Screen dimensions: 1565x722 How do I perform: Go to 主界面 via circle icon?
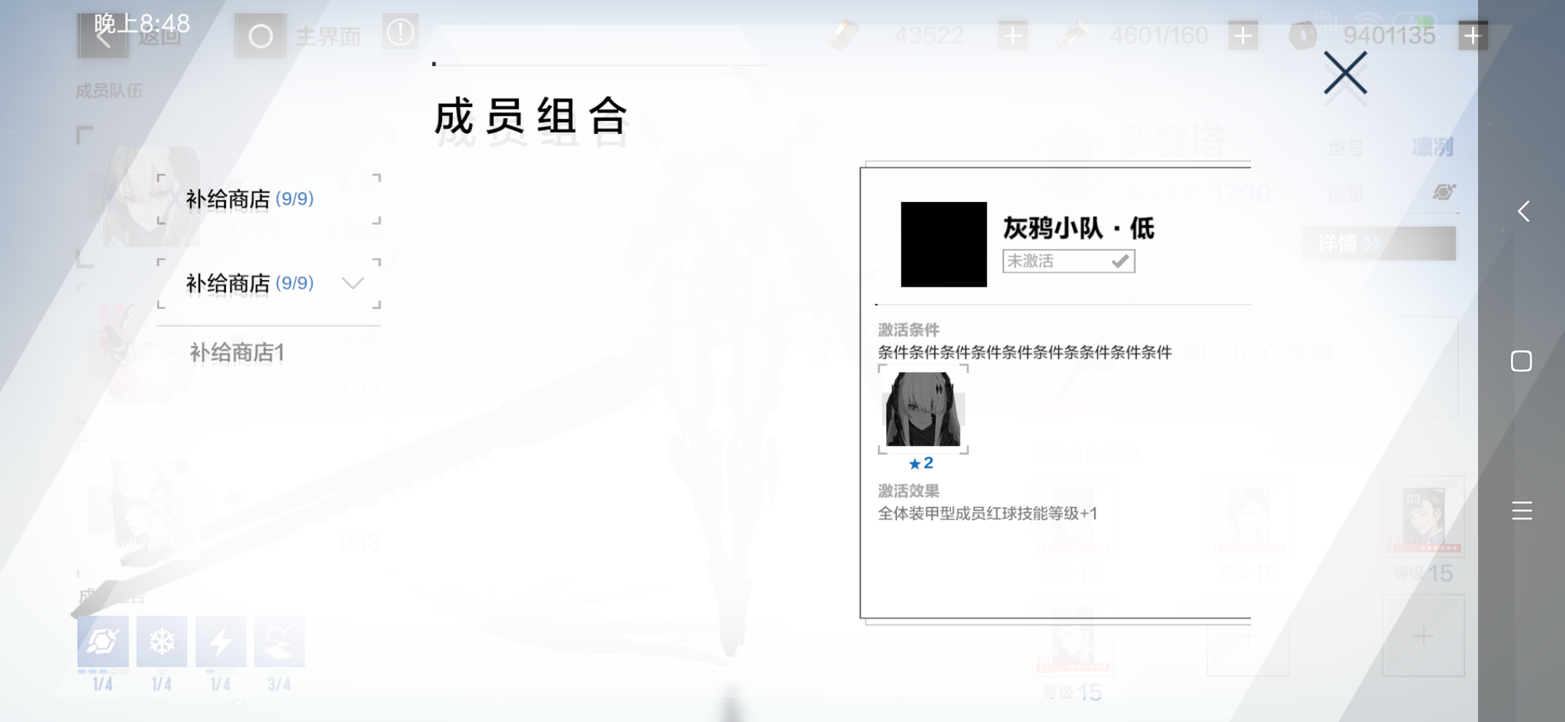[x=260, y=36]
